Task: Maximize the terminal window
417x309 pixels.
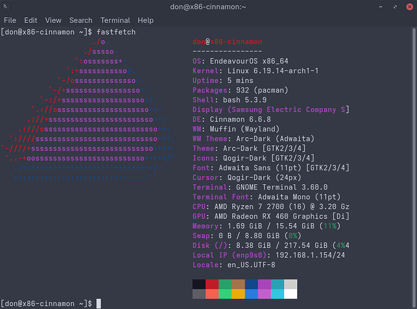Action: tap(395, 7)
